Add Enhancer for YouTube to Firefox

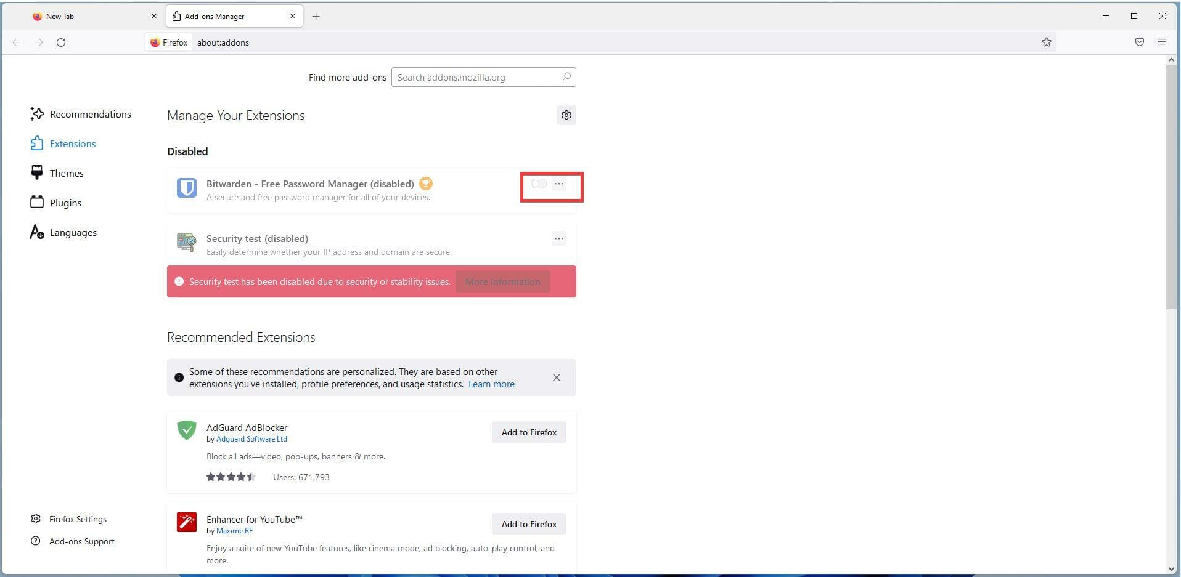pos(529,524)
